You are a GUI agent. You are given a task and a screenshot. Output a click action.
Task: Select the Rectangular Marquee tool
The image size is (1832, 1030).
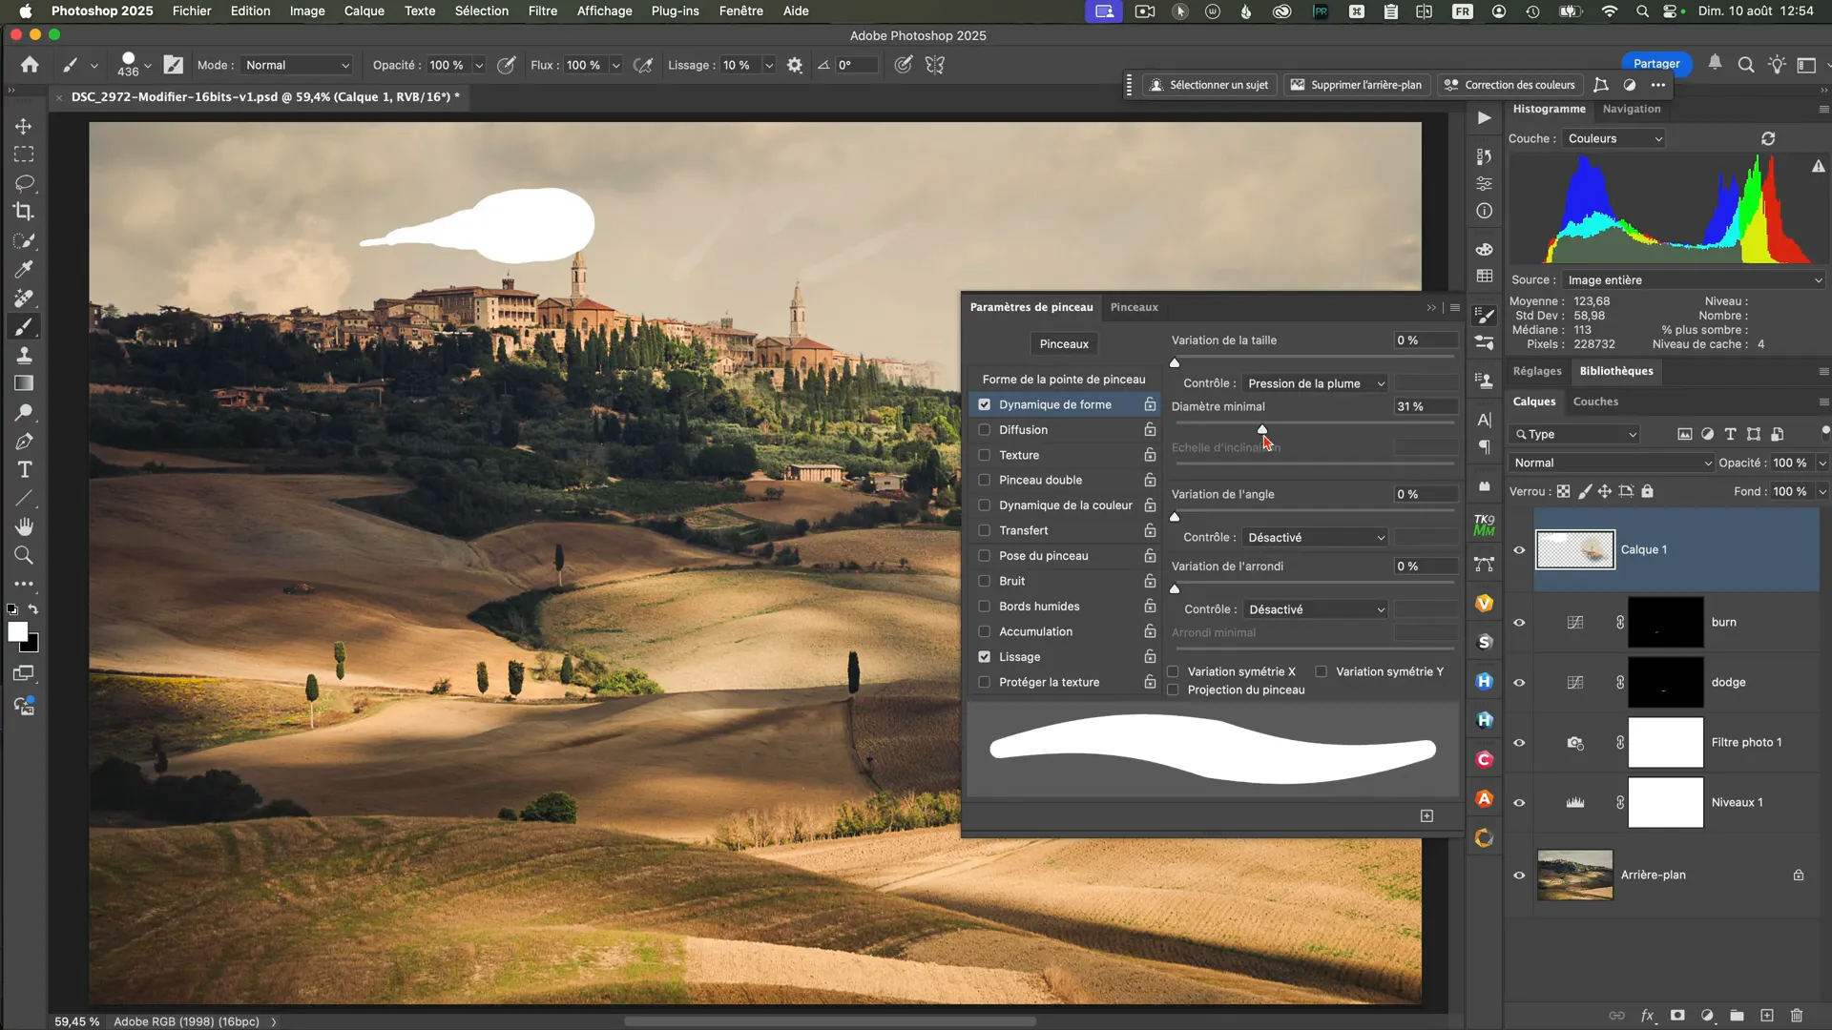pos(24,154)
